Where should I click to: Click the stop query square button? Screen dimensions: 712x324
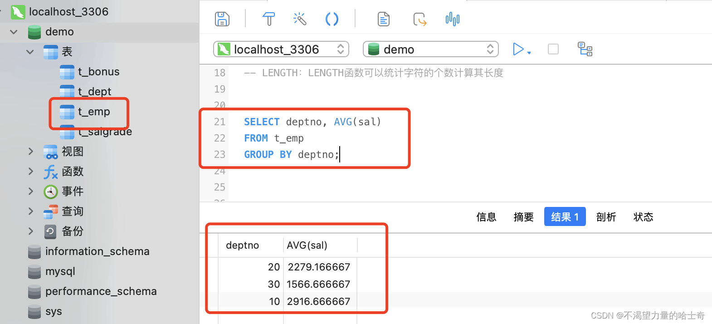point(553,49)
